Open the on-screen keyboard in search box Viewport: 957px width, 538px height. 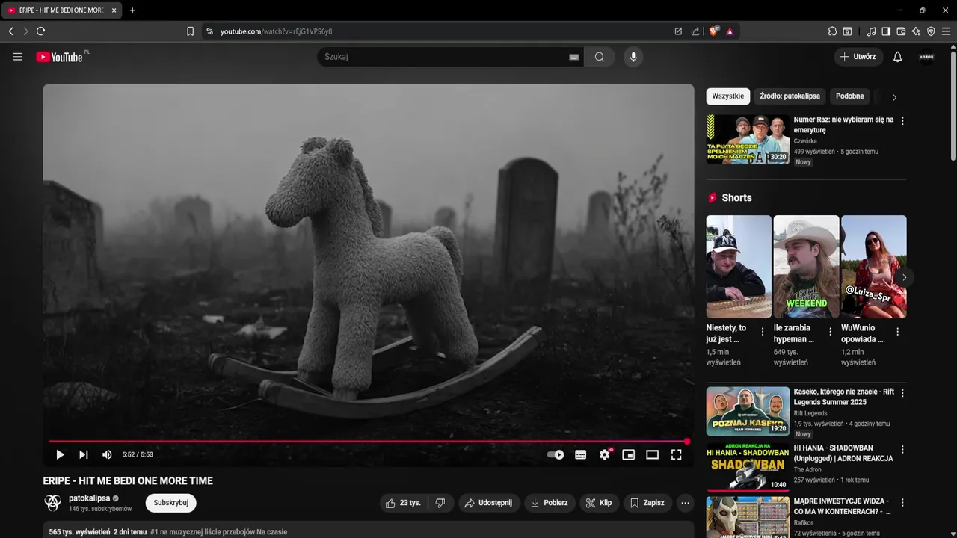tap(574, 57)
